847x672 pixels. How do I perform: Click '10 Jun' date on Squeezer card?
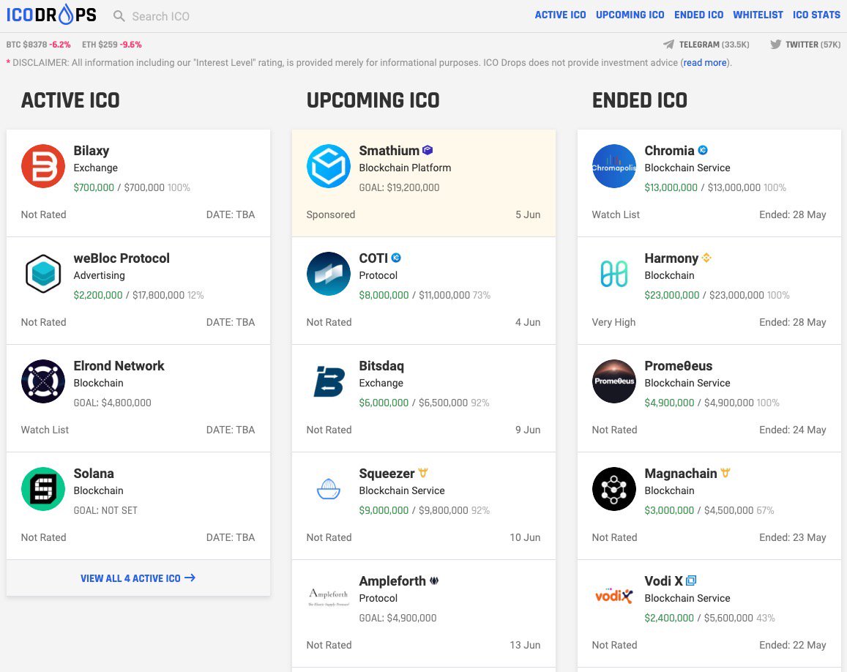click(525, 537)
